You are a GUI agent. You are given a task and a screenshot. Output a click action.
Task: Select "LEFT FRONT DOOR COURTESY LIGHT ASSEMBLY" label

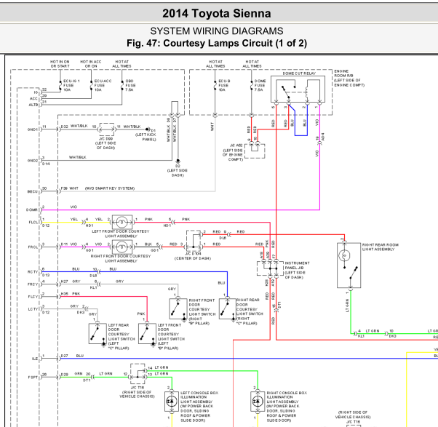pyautogui.click(x=121, y=234)
